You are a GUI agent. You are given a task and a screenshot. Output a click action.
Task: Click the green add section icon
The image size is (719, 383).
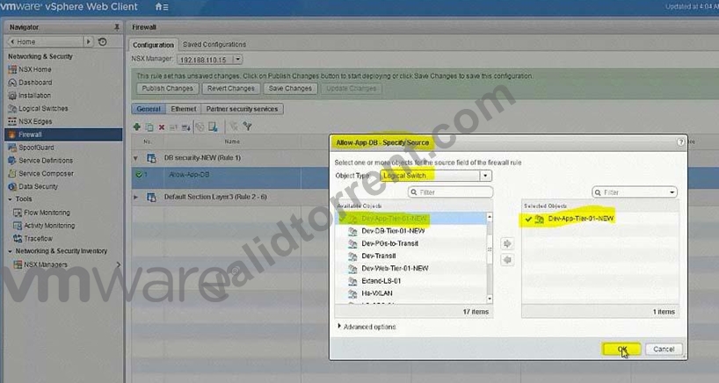(136, 126)
